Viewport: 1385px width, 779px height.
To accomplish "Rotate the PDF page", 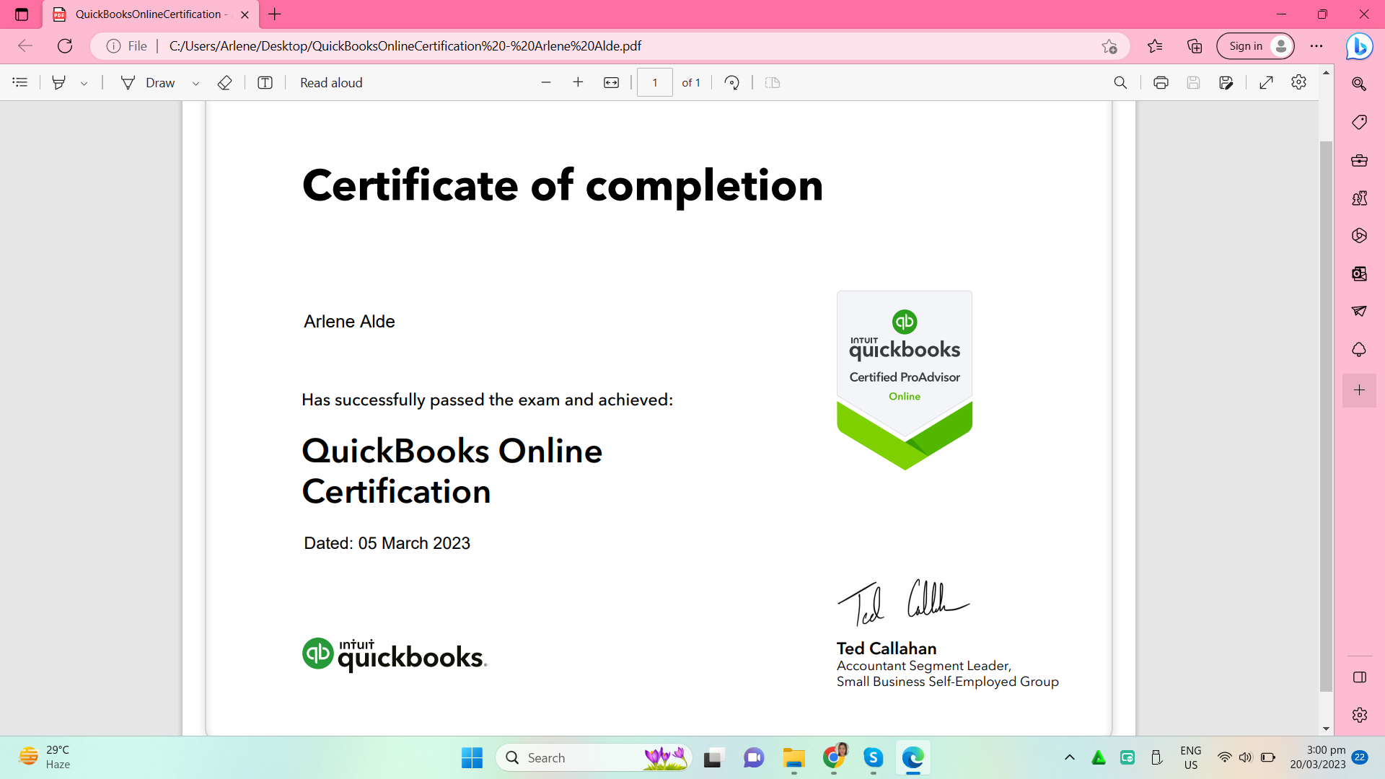I will pos(731,82).
